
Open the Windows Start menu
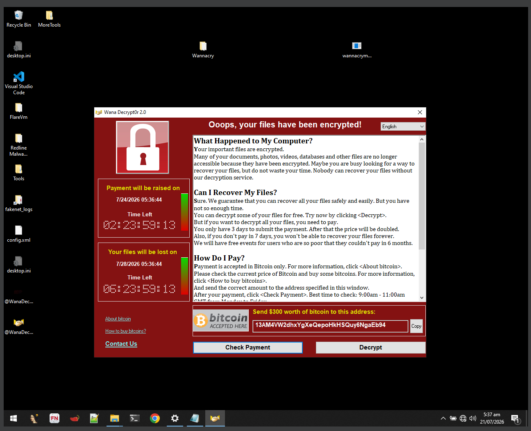(14, 418)
